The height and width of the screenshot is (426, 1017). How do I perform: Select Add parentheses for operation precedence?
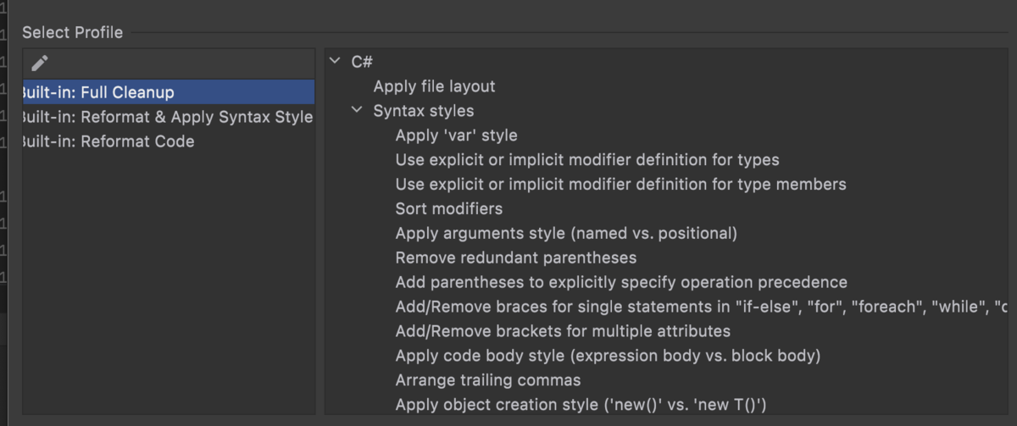tap(620, 282)
